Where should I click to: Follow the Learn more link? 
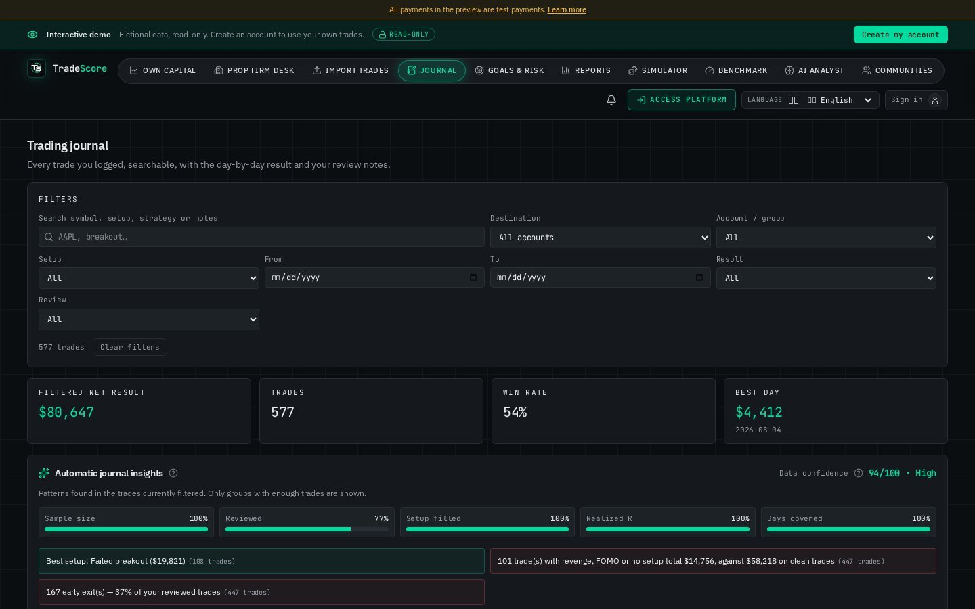coord(567,9)
